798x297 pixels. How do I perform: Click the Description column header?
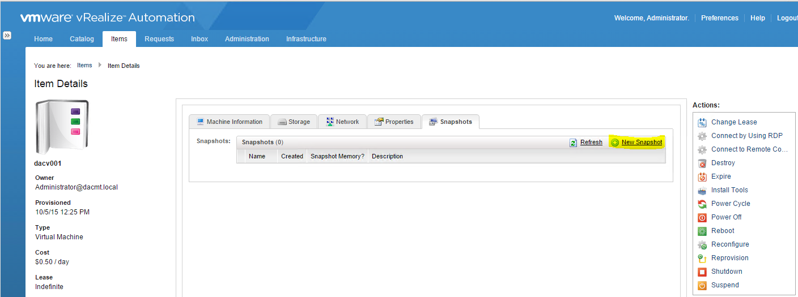[x=516, y=156]
